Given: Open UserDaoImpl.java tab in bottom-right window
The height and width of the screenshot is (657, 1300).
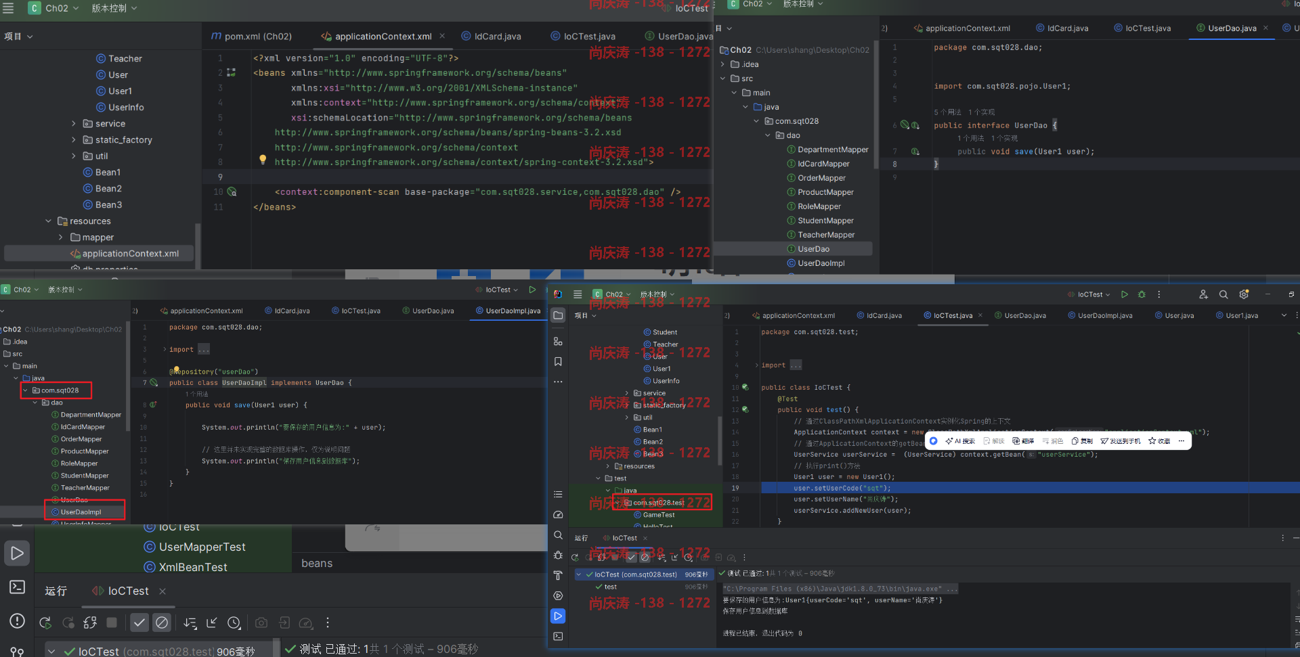Looking at the screenshot, I should coord(1100,315).
